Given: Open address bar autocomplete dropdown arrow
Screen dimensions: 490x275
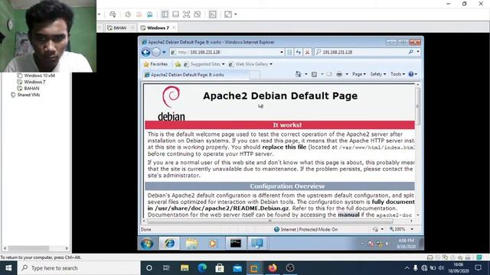Looking at the screenshot, I should coord(282,52).
